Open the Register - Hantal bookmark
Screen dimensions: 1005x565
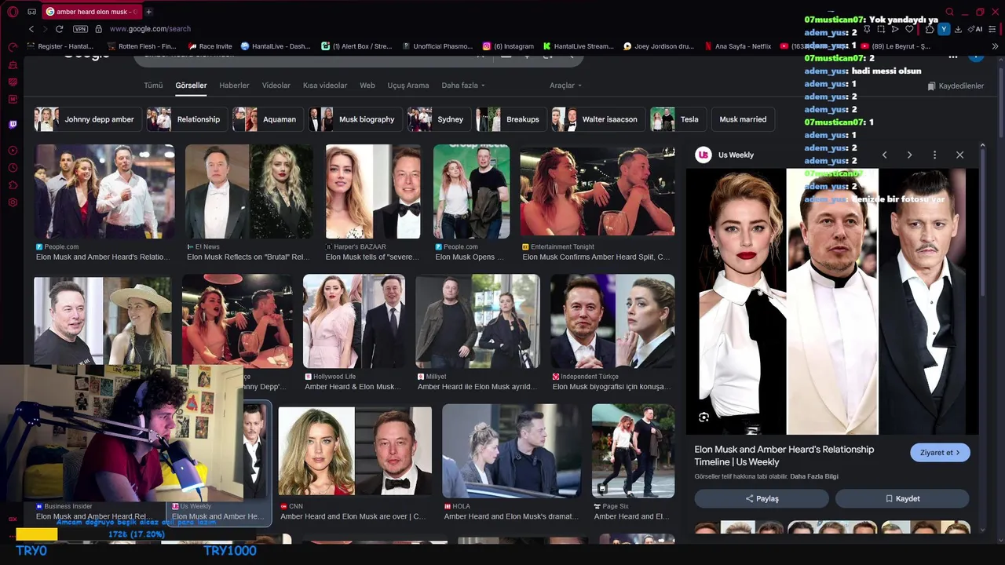pyautogui.click(x=60, y=46)
